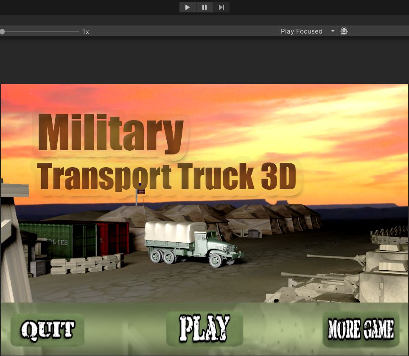Image resolution: width=409 pixels, height=356 pixels.
Task: Click the "Transport Truck 3D" subtitle text
Action: point(167,177)
